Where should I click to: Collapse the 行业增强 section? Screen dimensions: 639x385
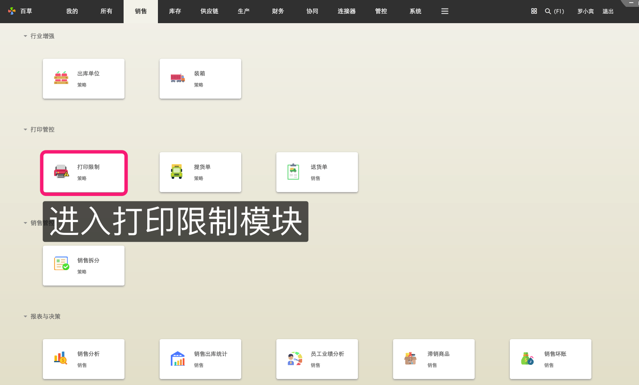point(25,36)
